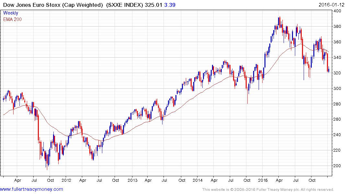Viewport: 348px width, 194px height.
Task: Click the 2014 year label on time axis
Action: [197, 180]
